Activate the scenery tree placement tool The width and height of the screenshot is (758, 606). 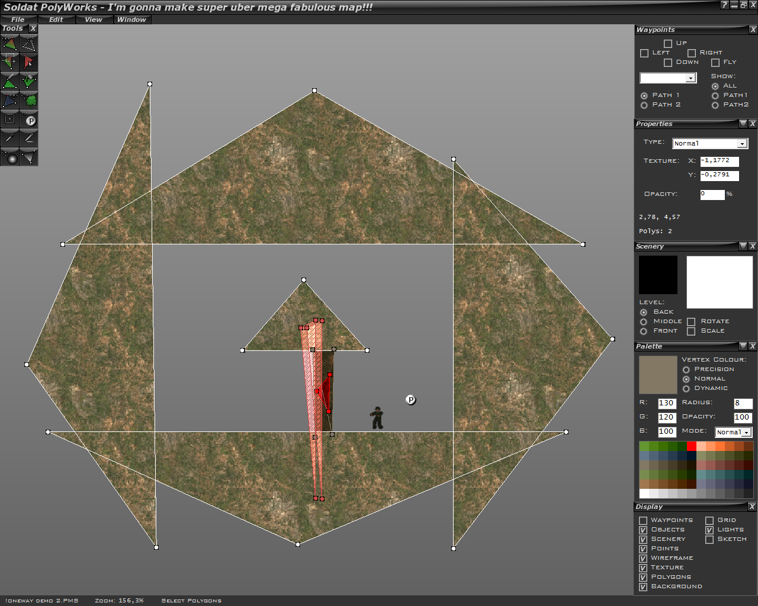pos(28,100)
